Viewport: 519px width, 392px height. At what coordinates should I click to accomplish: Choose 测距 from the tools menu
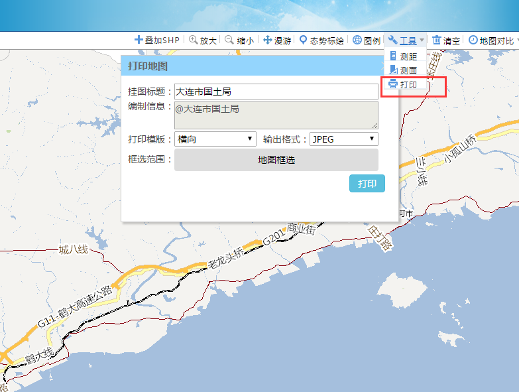tap(405, 56)
